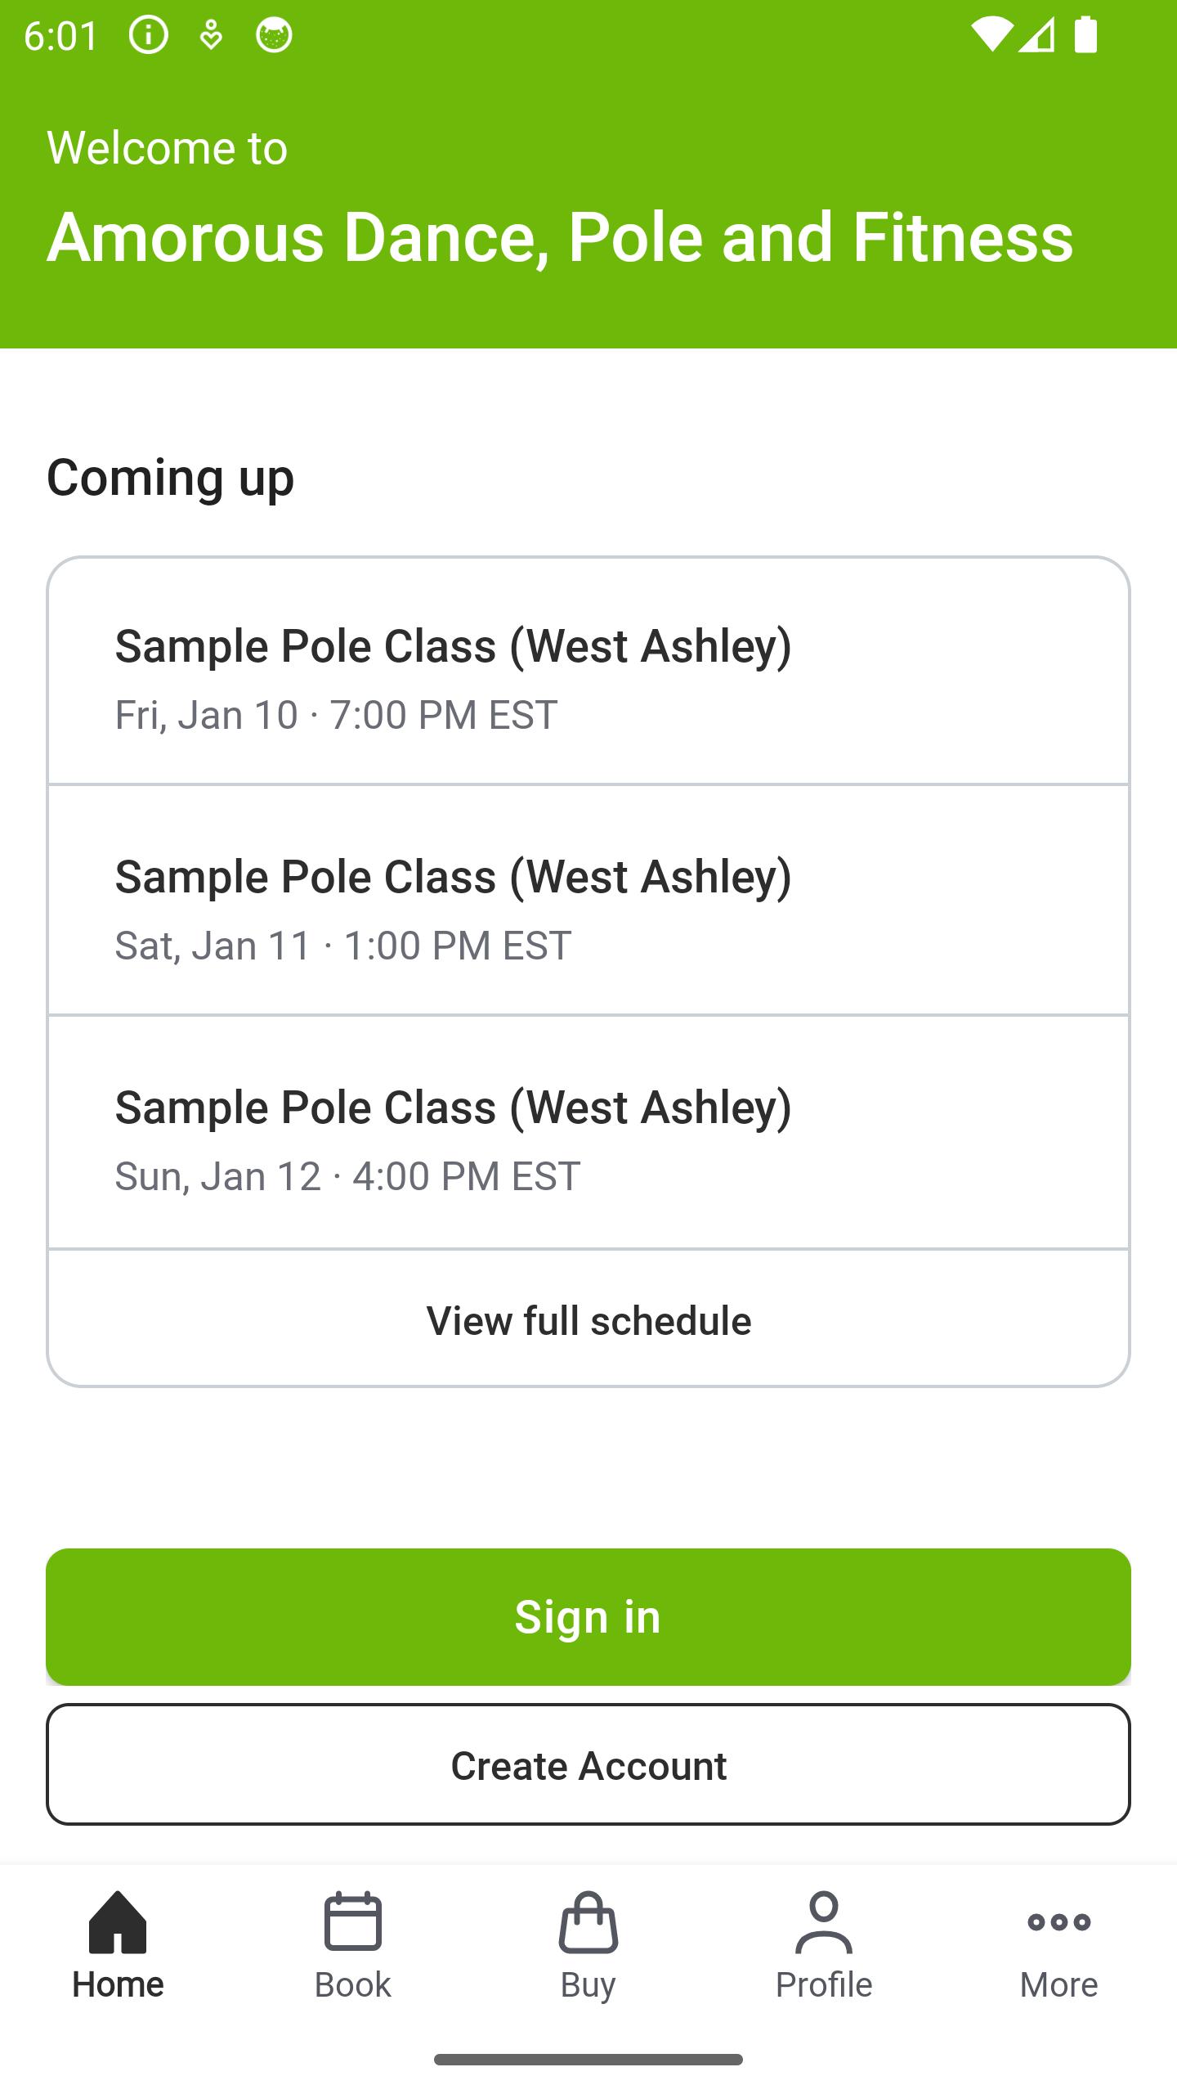
Task: Select the Sat, Jan 11 pole class
Action: click(588, 909)
